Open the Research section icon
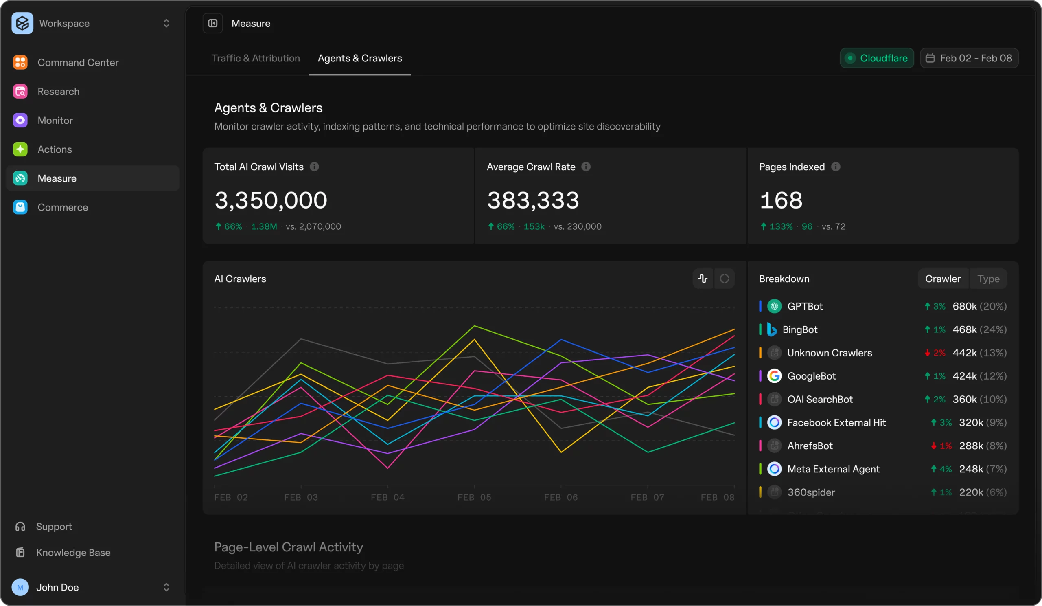Viewport: 1042px width, 606px height. click(20, 91)
